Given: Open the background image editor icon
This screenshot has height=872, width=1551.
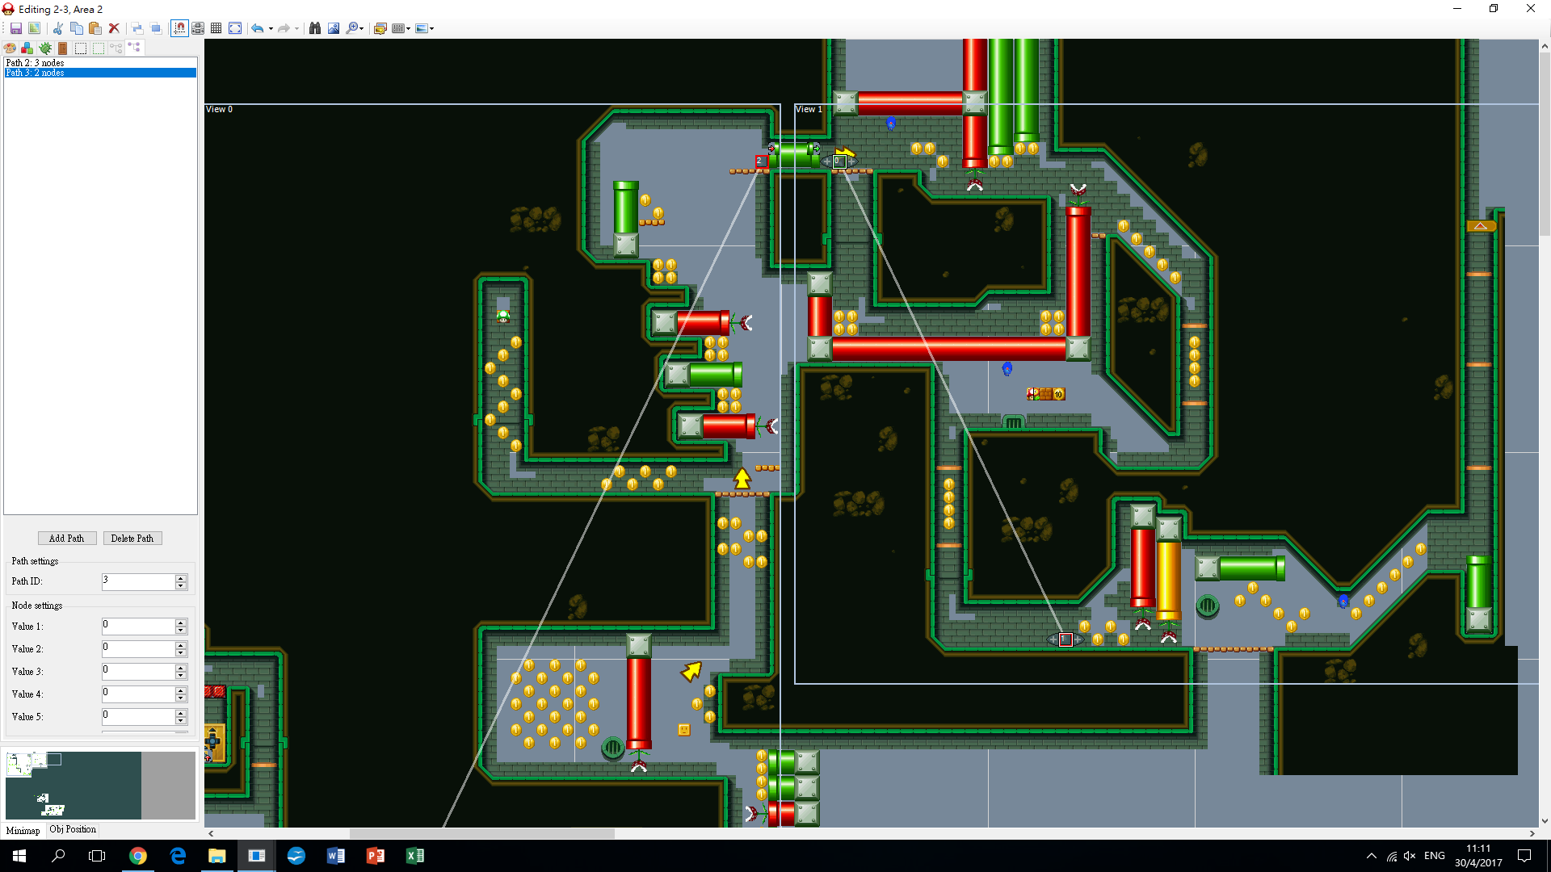Looking at the screenshot, I should pyautogui.click(x=380, y=28).
